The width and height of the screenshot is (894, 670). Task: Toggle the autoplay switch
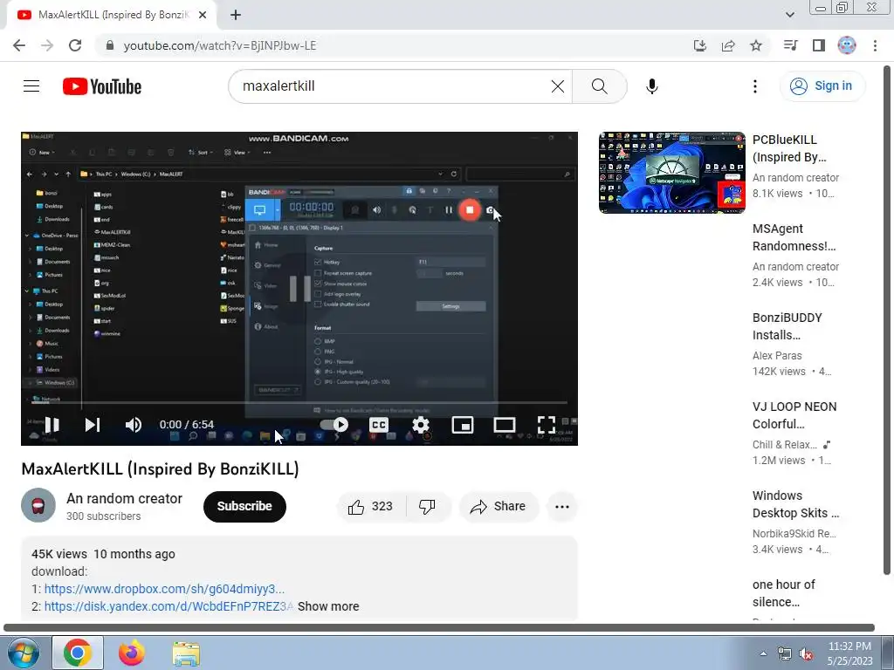pyautogui.click(x=334, y=425)
